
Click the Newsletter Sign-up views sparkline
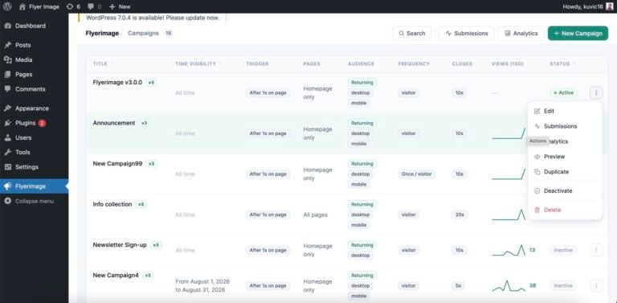pyautogui.click(x=509, y=250)
